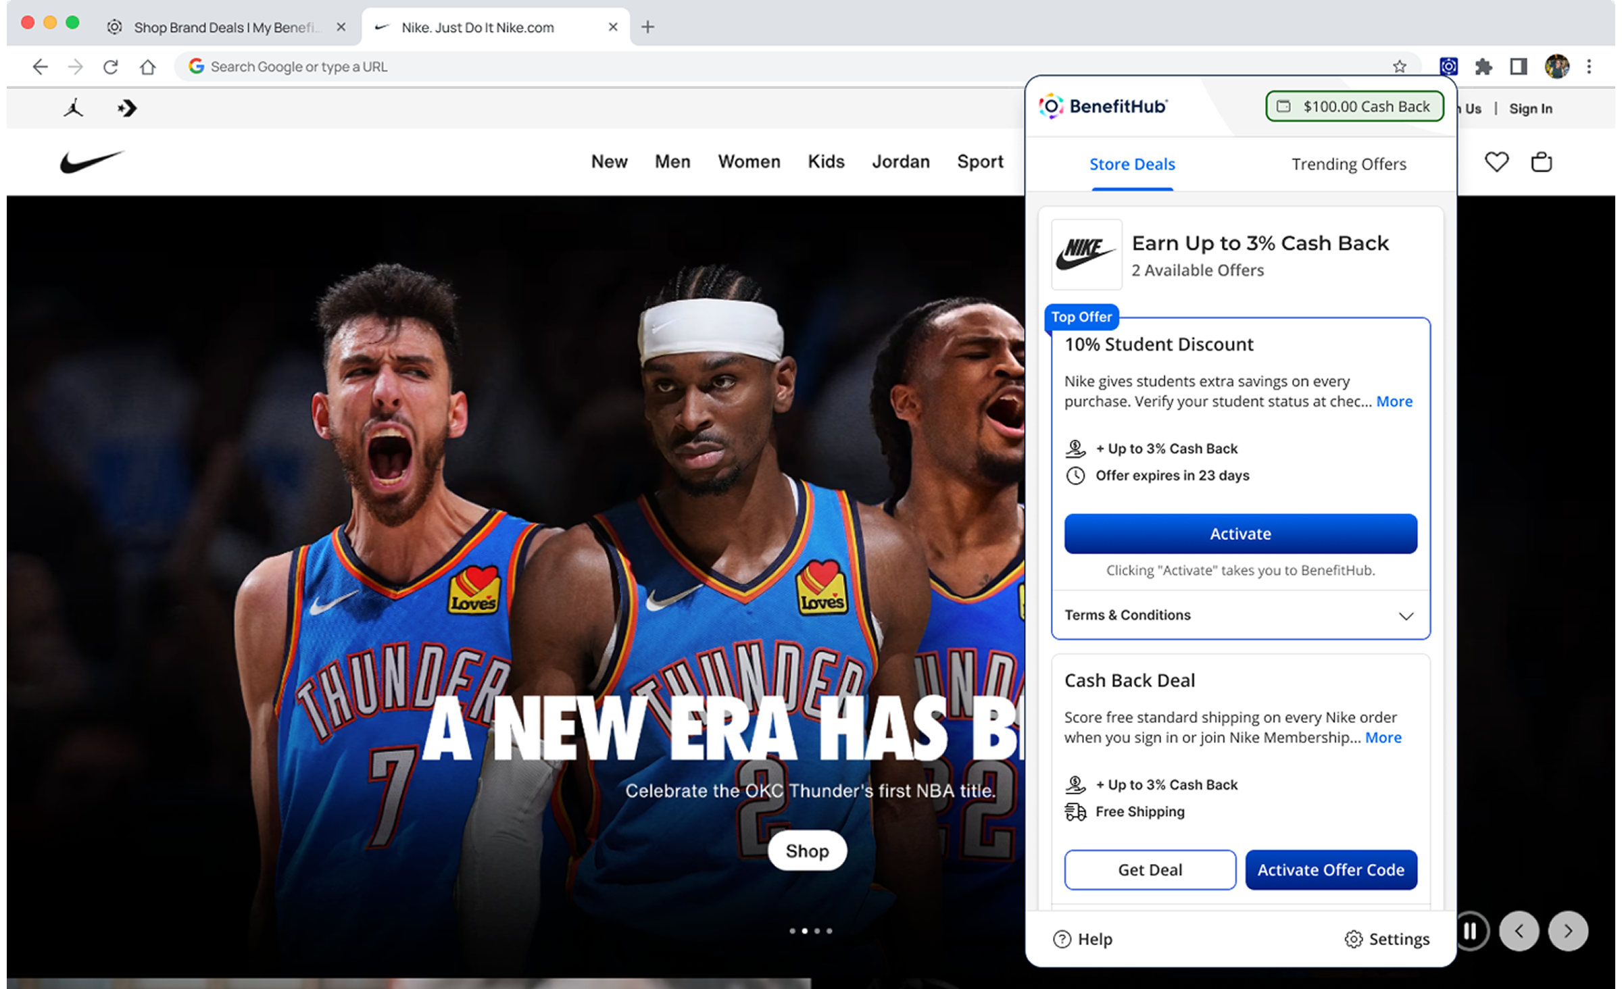Click the BenefitHub extension icon in toolbar
Viewport: 1622px width, 989px height.
point(1448,66)
